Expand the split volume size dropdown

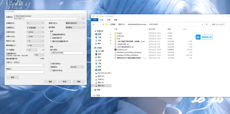pyautogui.click(x=43, y=65)
